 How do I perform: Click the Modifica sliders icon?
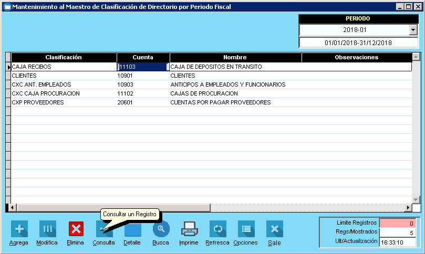pyautogui.click(x=47, y=229)
